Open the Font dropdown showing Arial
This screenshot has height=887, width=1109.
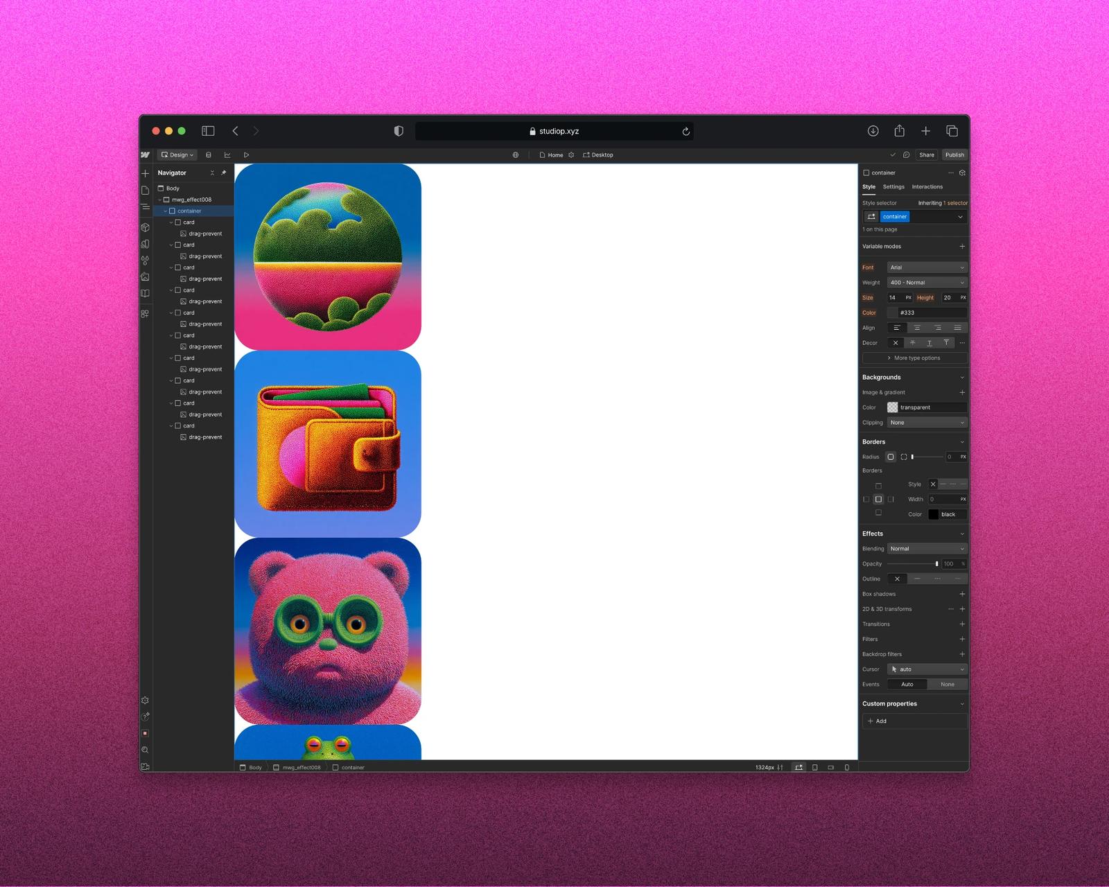tap(927, 267)
